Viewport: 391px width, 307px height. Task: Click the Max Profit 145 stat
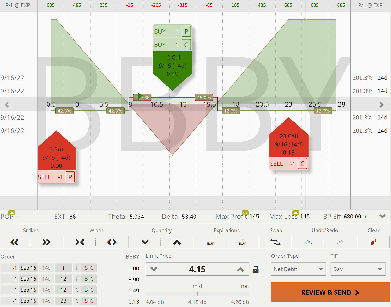point(237,217)
